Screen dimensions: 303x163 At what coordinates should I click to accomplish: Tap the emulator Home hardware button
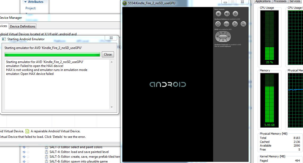tap(218, 24)
